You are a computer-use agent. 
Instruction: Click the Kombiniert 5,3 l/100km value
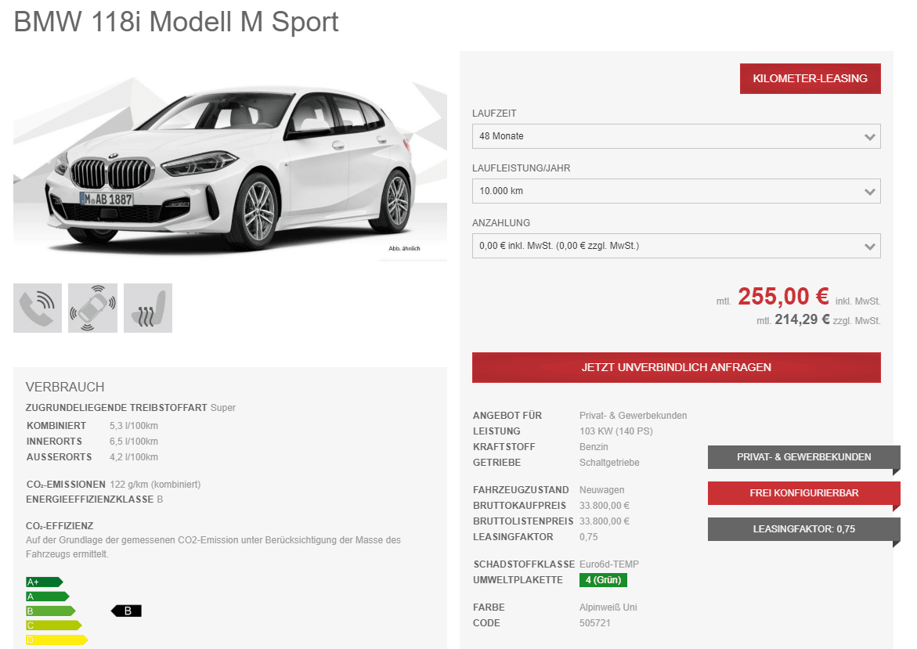(133, 426)
